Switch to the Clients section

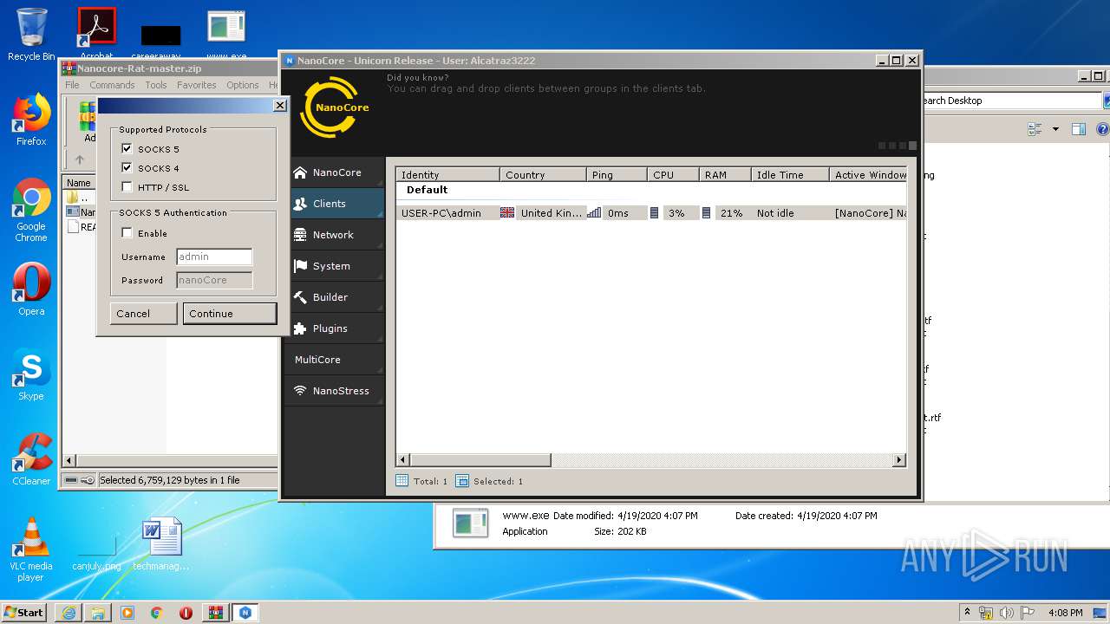pyautogui.click(x=335, y=204)
